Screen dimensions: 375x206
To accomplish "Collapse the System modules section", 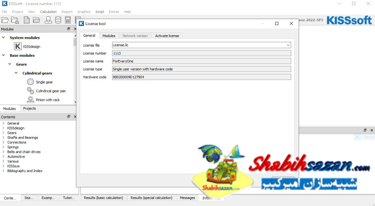I will [x=4, y=37].
